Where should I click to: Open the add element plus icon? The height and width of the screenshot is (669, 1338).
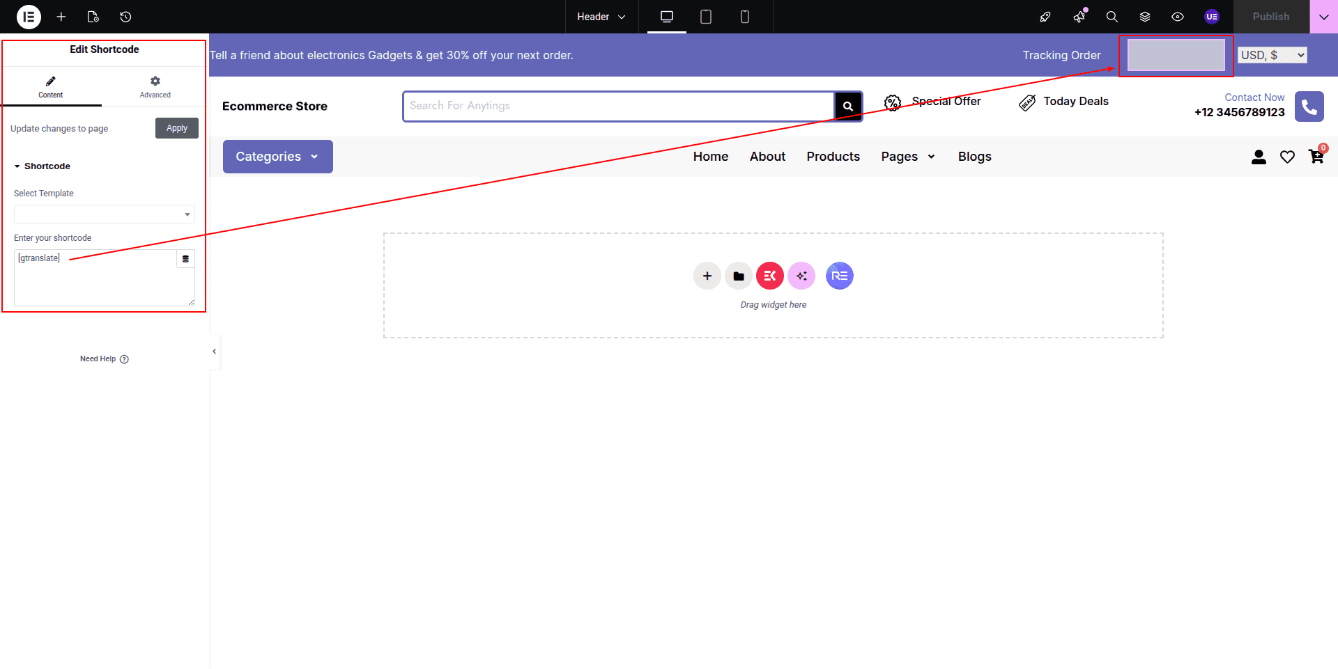(x=61, y=17)
